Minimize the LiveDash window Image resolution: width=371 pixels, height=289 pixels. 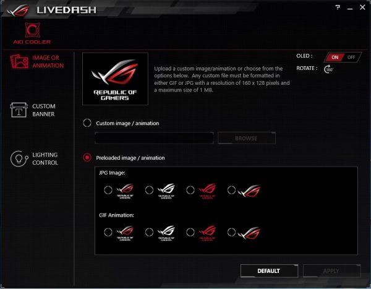click(x=350, y=8)
